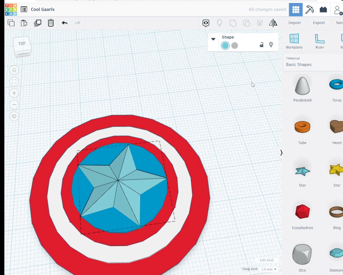
Task: Click the All changes saved status
Action: click(267, 10)
